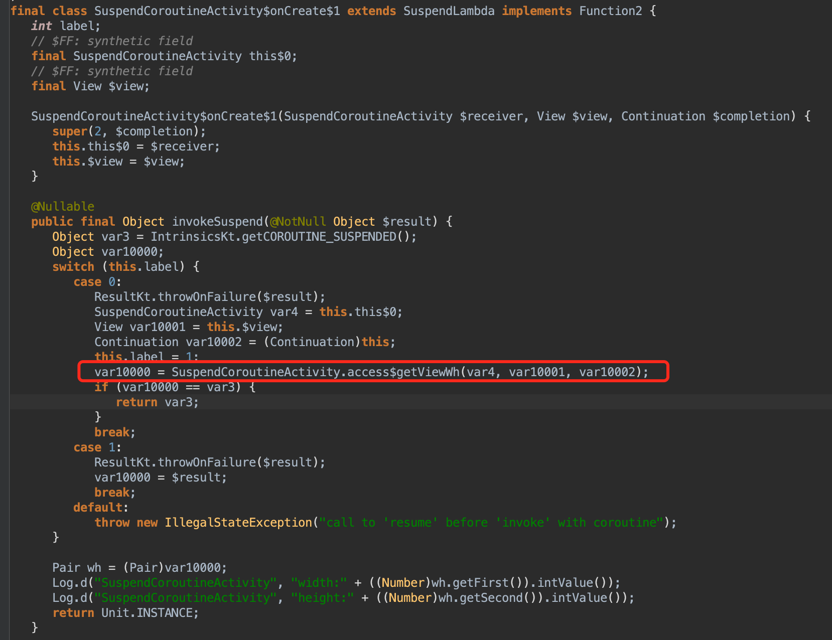832x640 pixels.
Task: Click Function2 in the implements clause
Action: coord(610,11)
